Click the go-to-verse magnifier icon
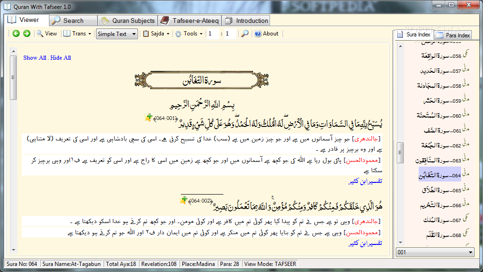This screenshot has width=483, height=272. [245, 34]
